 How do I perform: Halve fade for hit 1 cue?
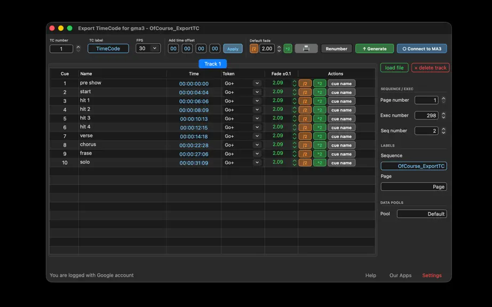click(305, 101)
